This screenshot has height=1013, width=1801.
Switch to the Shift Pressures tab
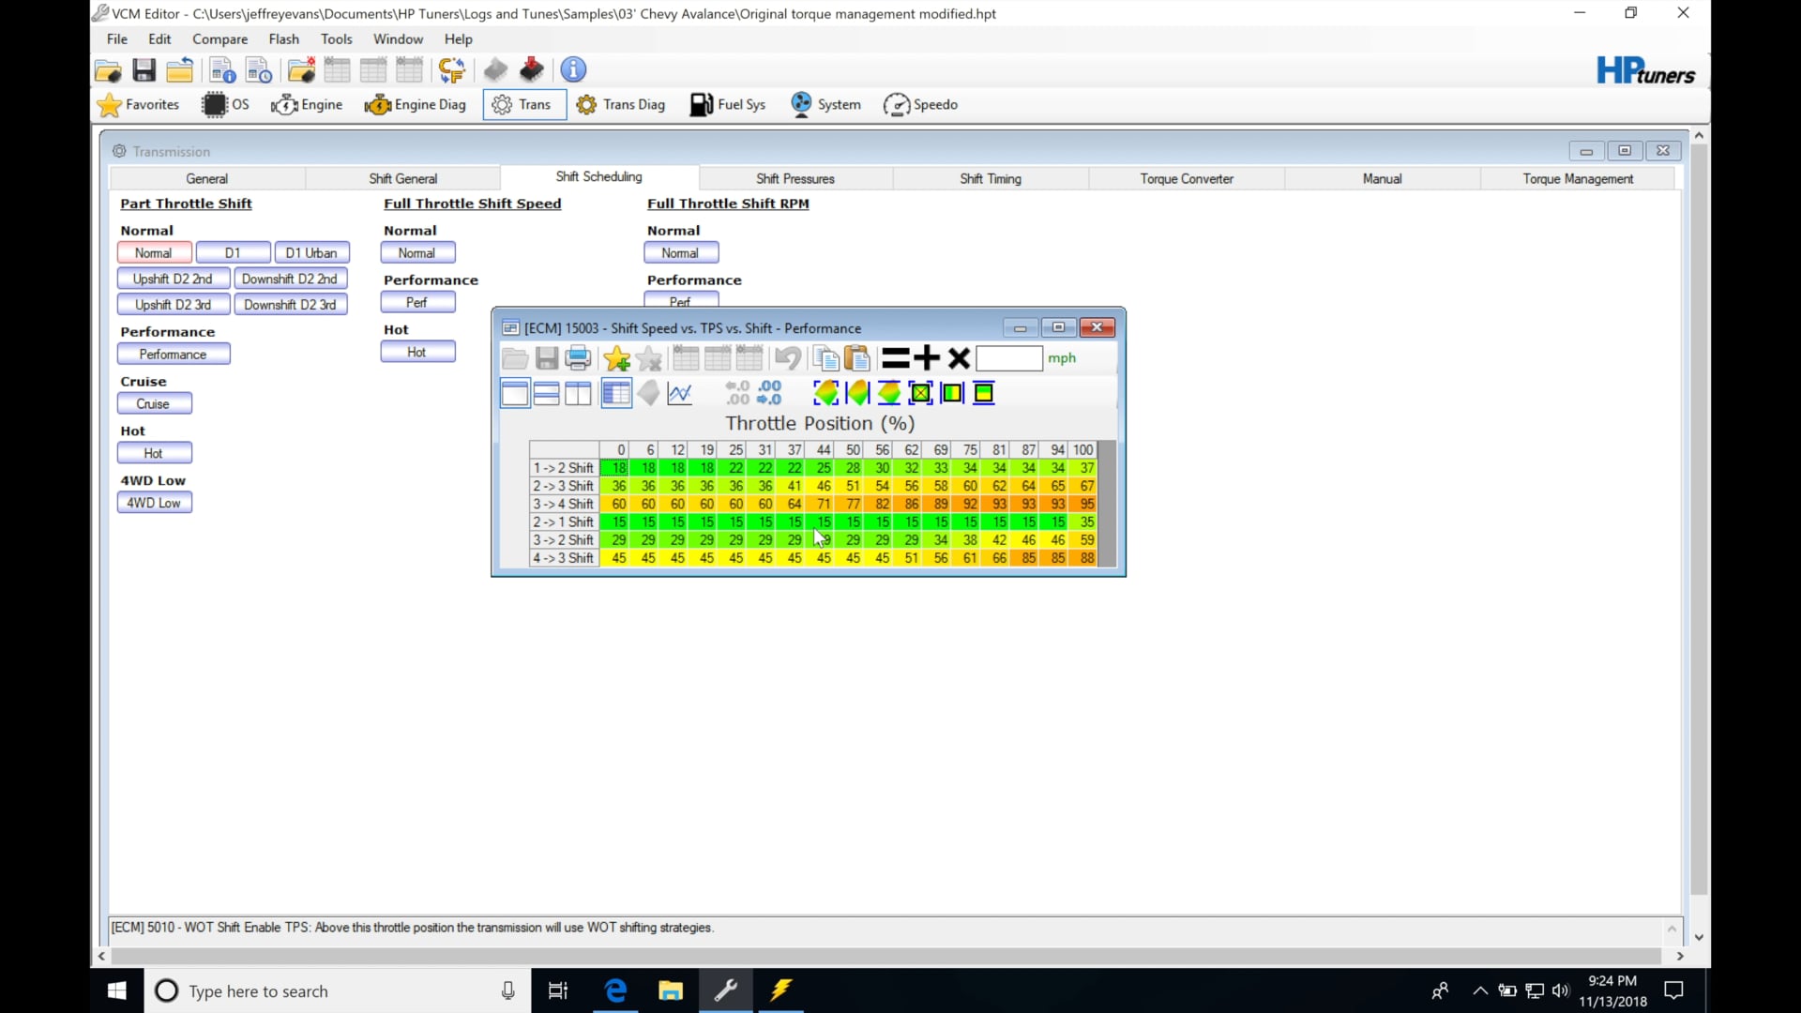pyautogui.click(x=795, y=178)
